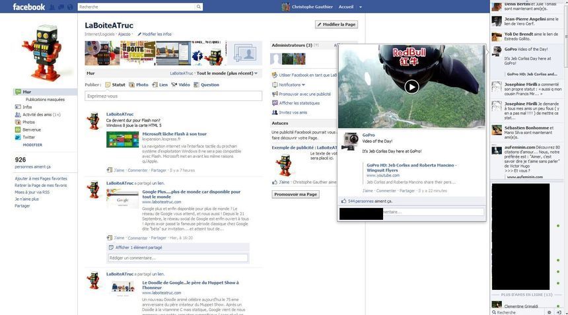The width and height of the screenshot is (568, 315).
Task: Open Notifications dropdown in admin panel
Action: click(x=289, y=85)
